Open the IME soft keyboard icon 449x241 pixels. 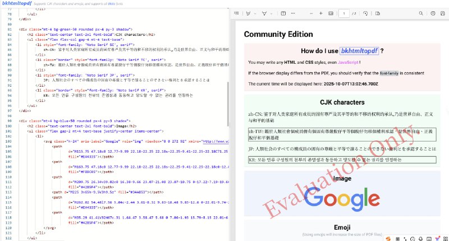click(429, 239)
